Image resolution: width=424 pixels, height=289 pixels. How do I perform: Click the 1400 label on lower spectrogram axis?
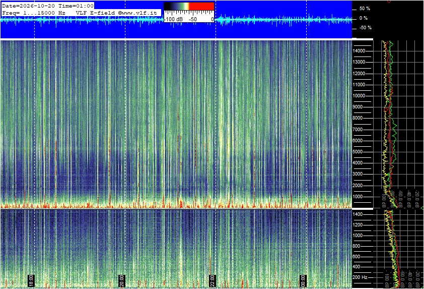click(x=358, y=214)
